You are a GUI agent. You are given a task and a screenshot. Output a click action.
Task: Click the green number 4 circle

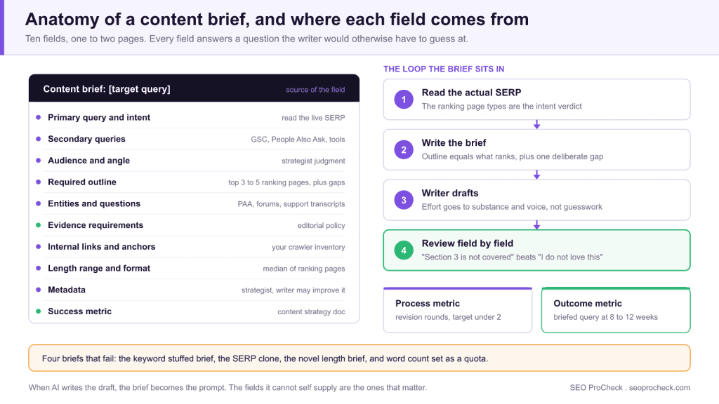tap(404, 250)
